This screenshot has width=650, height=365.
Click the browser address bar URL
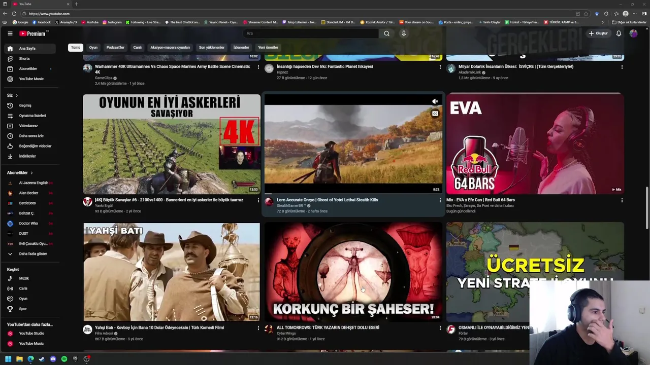point(49,14)
